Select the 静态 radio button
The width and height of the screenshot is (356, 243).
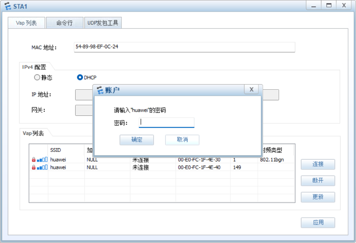click(x=37, y=77)
